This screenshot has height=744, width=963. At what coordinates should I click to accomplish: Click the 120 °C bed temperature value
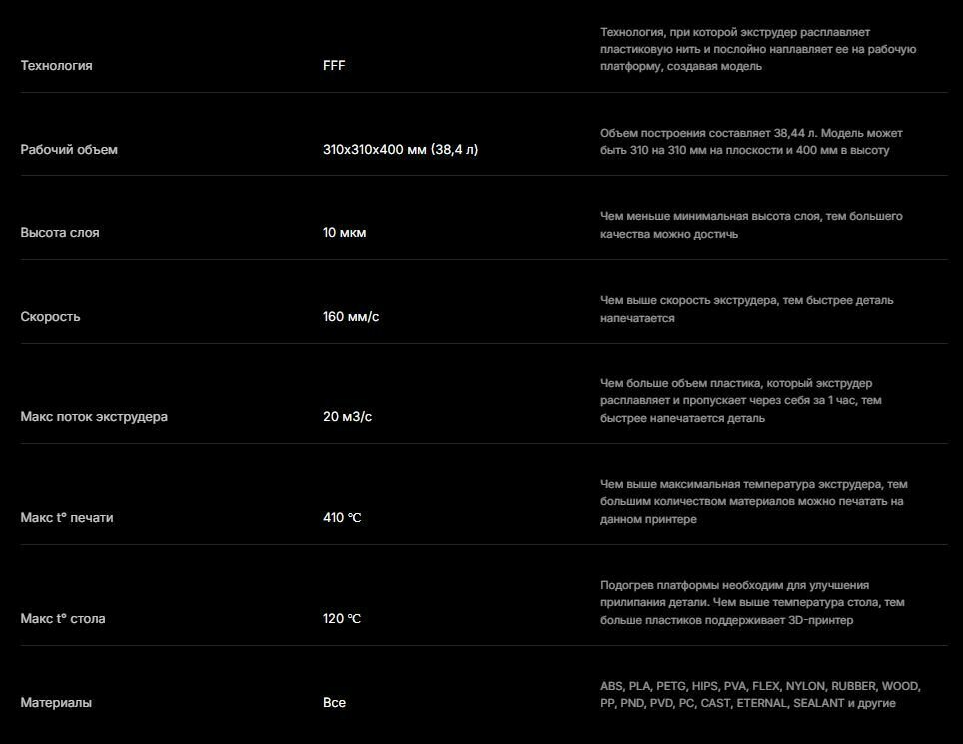coord(342,619)
